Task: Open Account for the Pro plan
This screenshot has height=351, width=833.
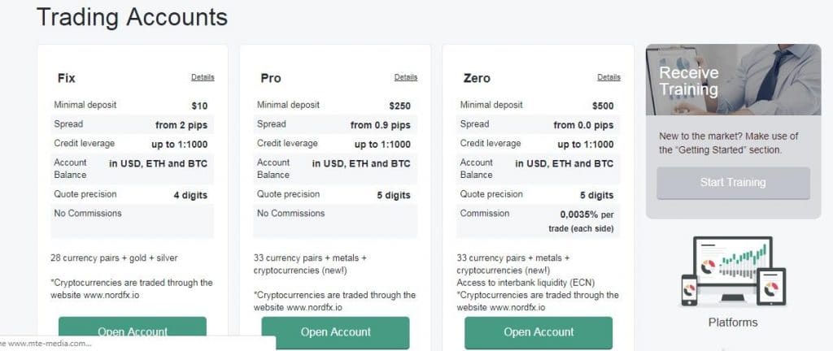Action: pos(335,331)
